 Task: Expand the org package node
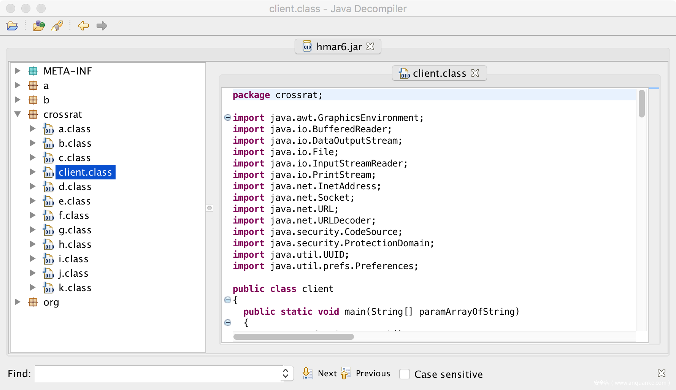(x=17, y=302)
